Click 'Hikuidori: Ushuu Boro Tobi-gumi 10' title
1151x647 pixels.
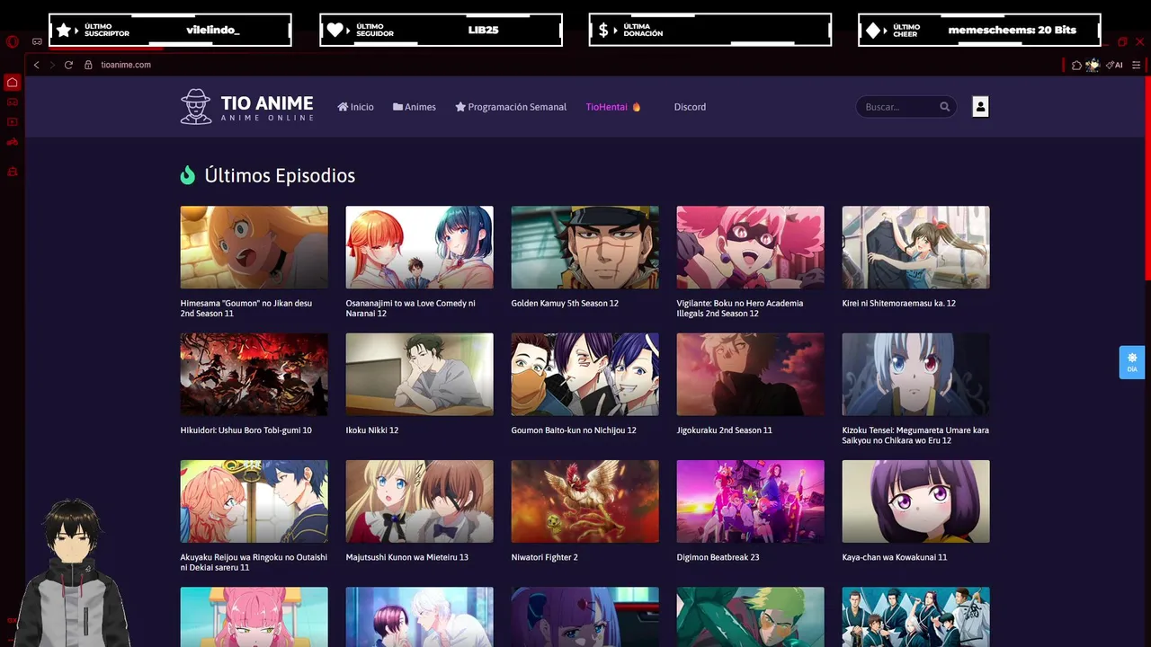(x=245, y=430)
